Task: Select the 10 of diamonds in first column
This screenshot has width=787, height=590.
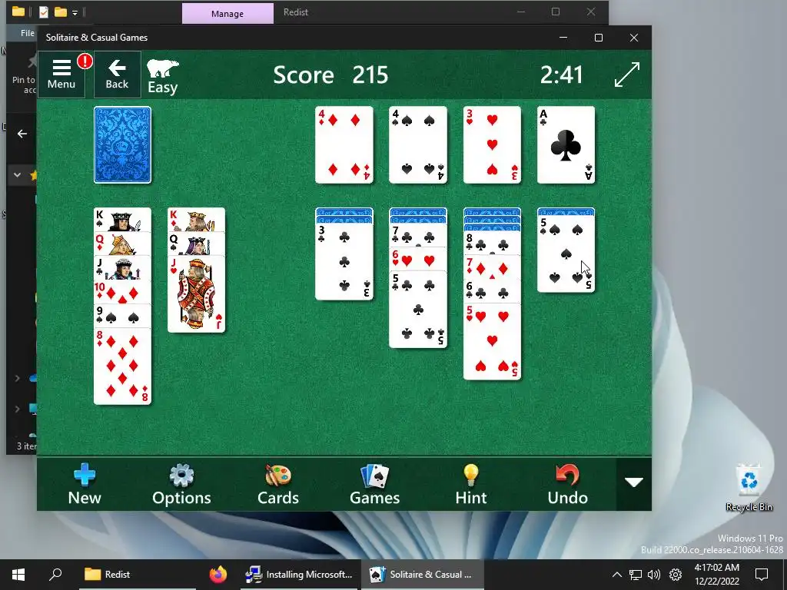Action: pyautogui.click(x=122, y=293)
